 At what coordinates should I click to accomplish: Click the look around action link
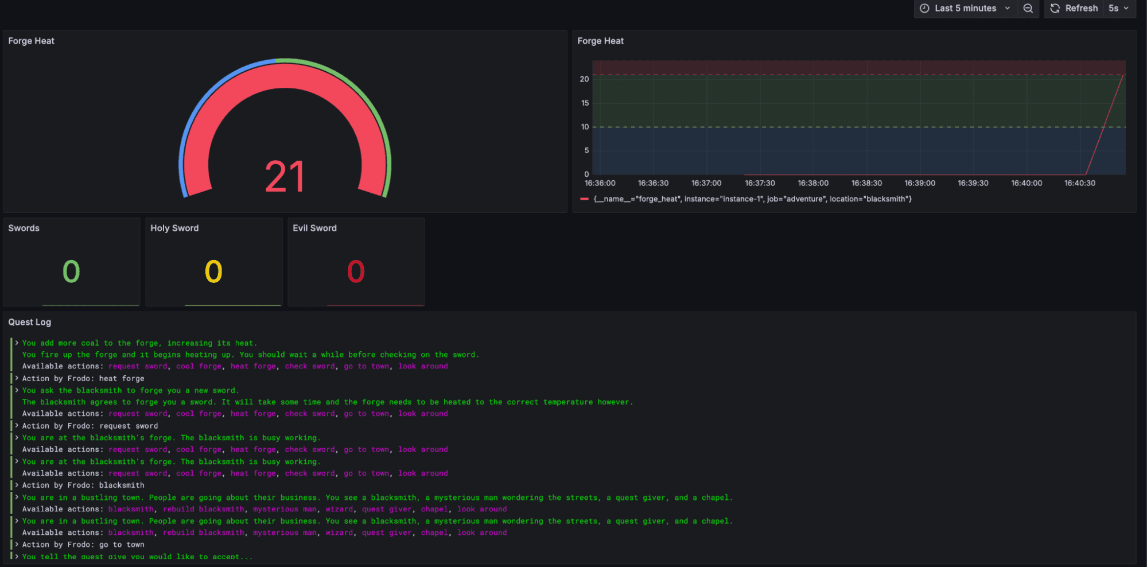[423, 366]
